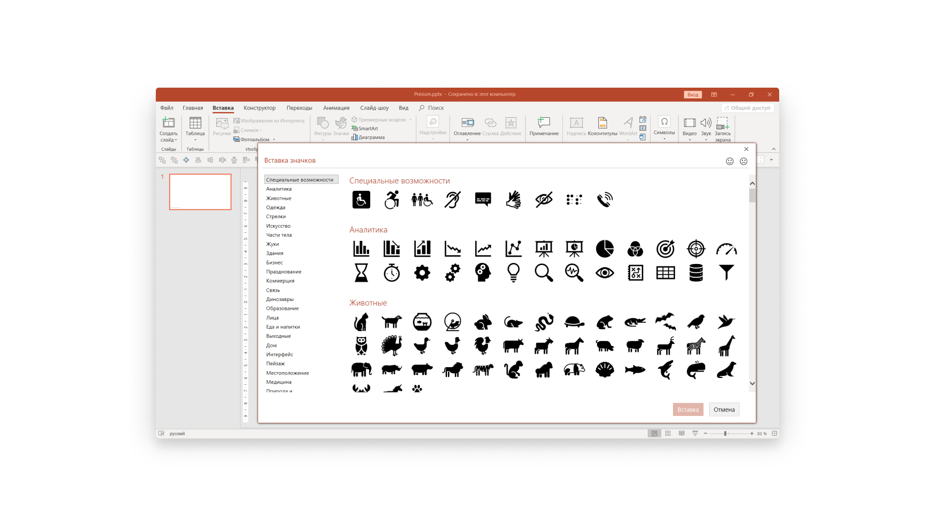The height and width of the screenshot is (526, 935).
Task: Expand the Символы dropdown
Action: tap(664, 139)
